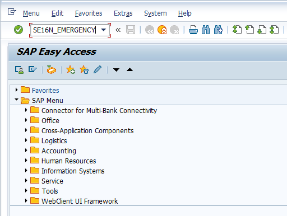The height and width of the screenshot is (216, 287).
Task: Open the Menu menu
Action: pyautogui.click(x=31, y=13)
